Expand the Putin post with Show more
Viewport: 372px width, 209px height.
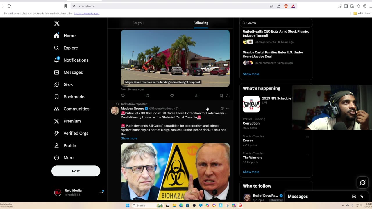click(x=129, y=138)
